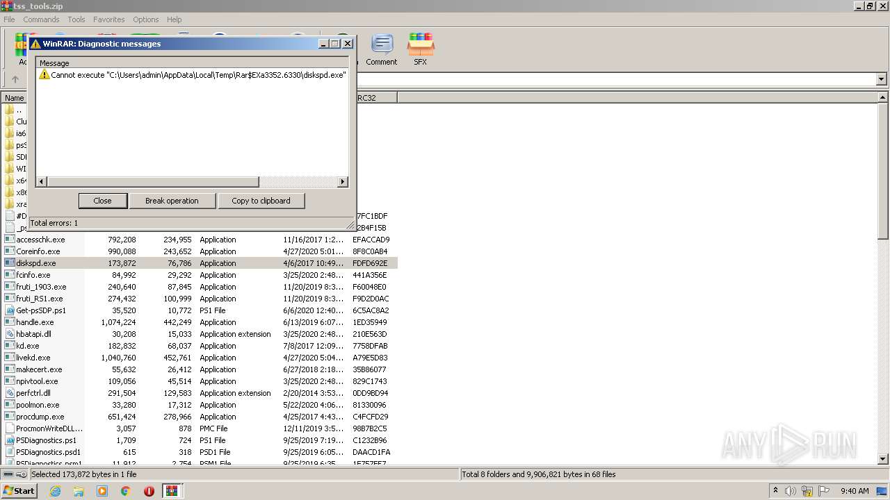Show hidden tray icons chevron
The width and height of the screenshot is (890, 500).
[775, 491]
